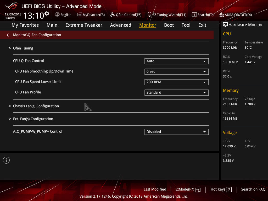Click the ROG logo icon

coord(12,6)
